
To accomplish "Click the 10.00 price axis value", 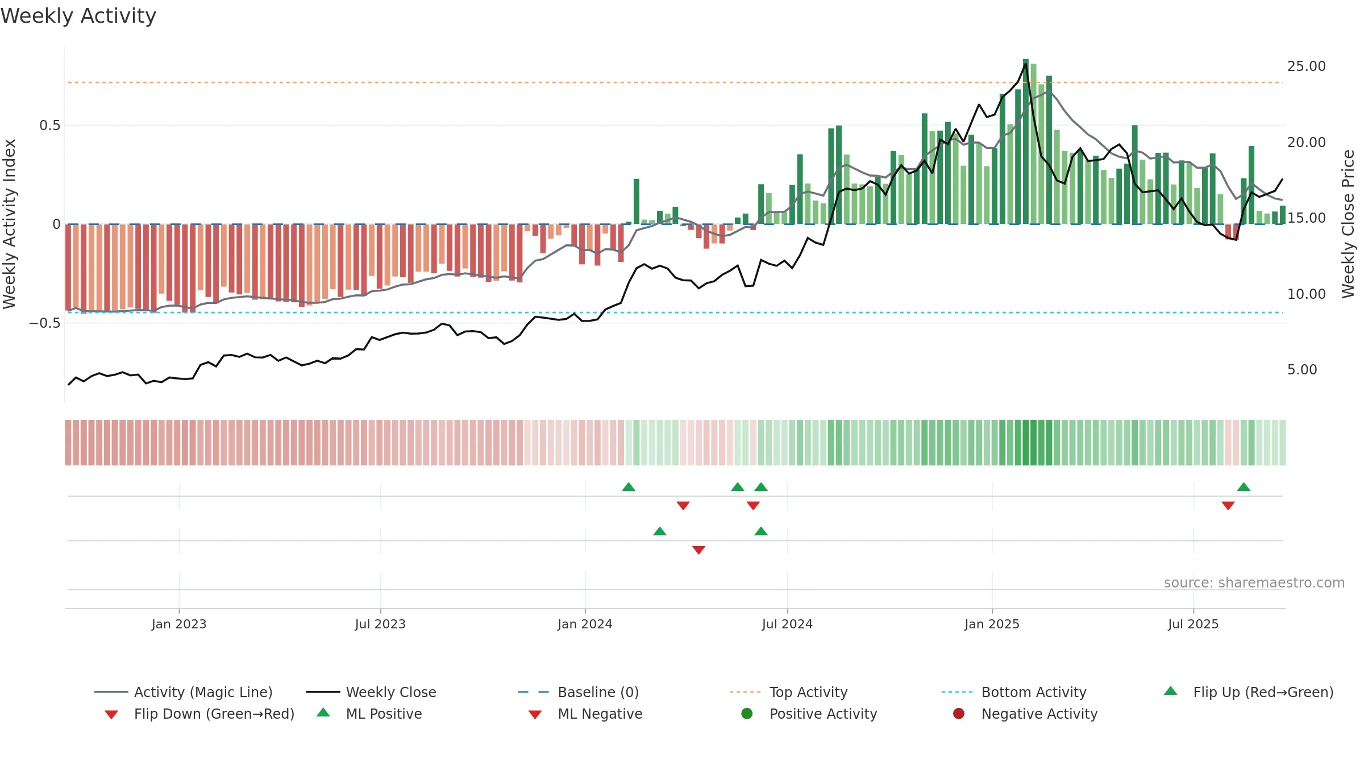I will click(1307, 294).
